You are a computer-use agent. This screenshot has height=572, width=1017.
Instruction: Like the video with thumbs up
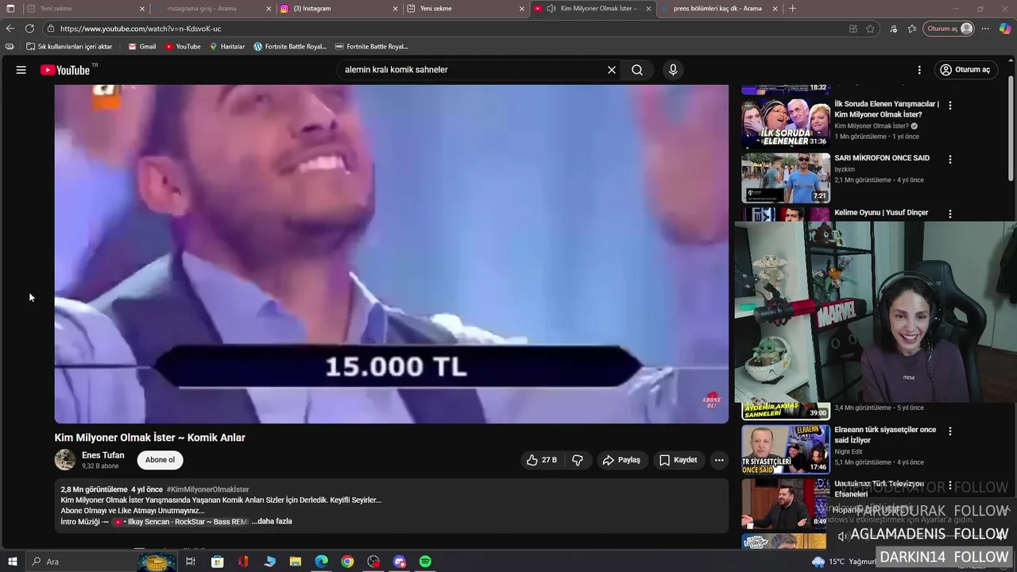pos(541,460)
